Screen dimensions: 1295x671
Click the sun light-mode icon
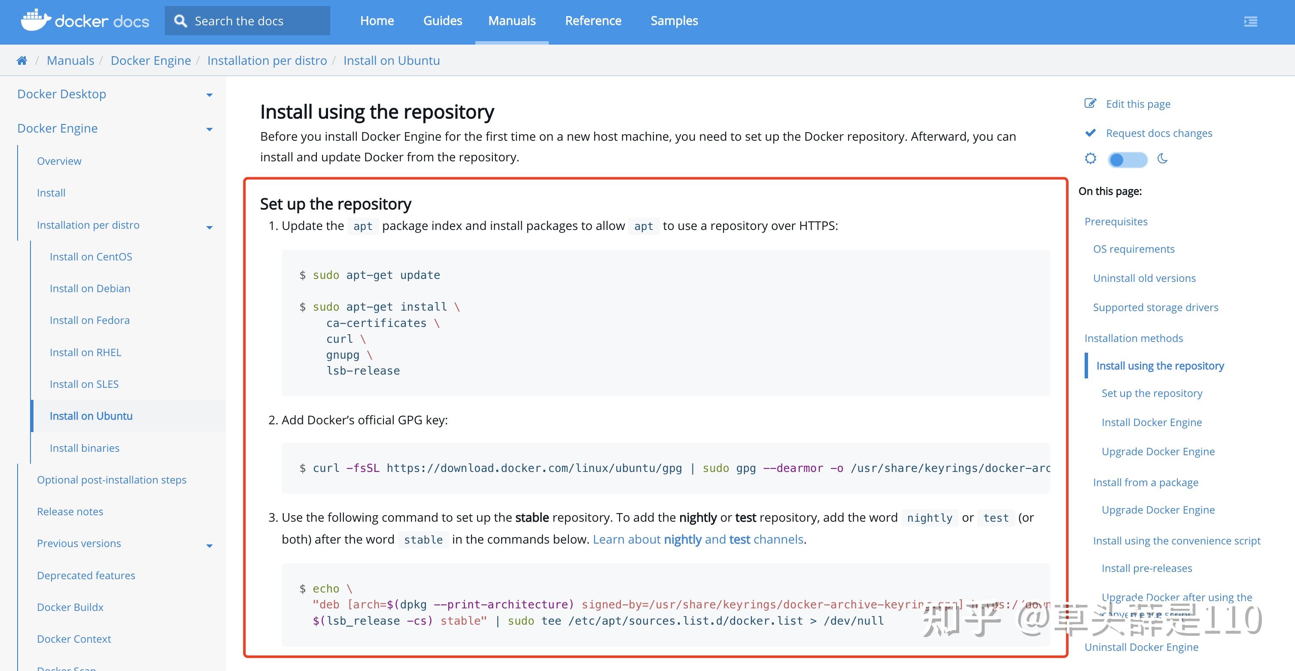pos(1090,159)
